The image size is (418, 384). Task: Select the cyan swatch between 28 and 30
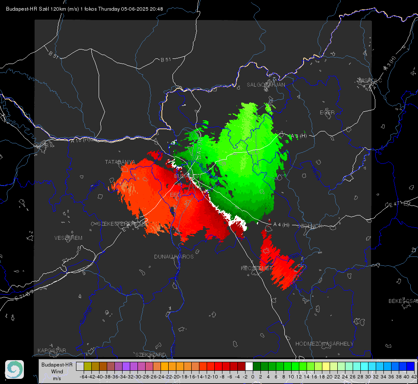pos(364,366)
